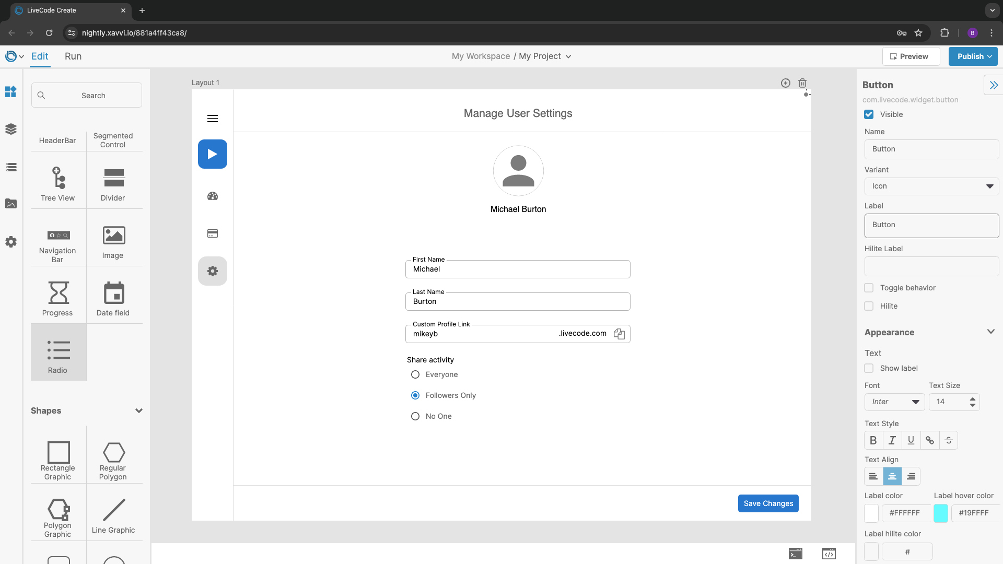This screenshot has width=1003, height=564.
Task: Select the Everyone radio option
Action: click(415, 374)
